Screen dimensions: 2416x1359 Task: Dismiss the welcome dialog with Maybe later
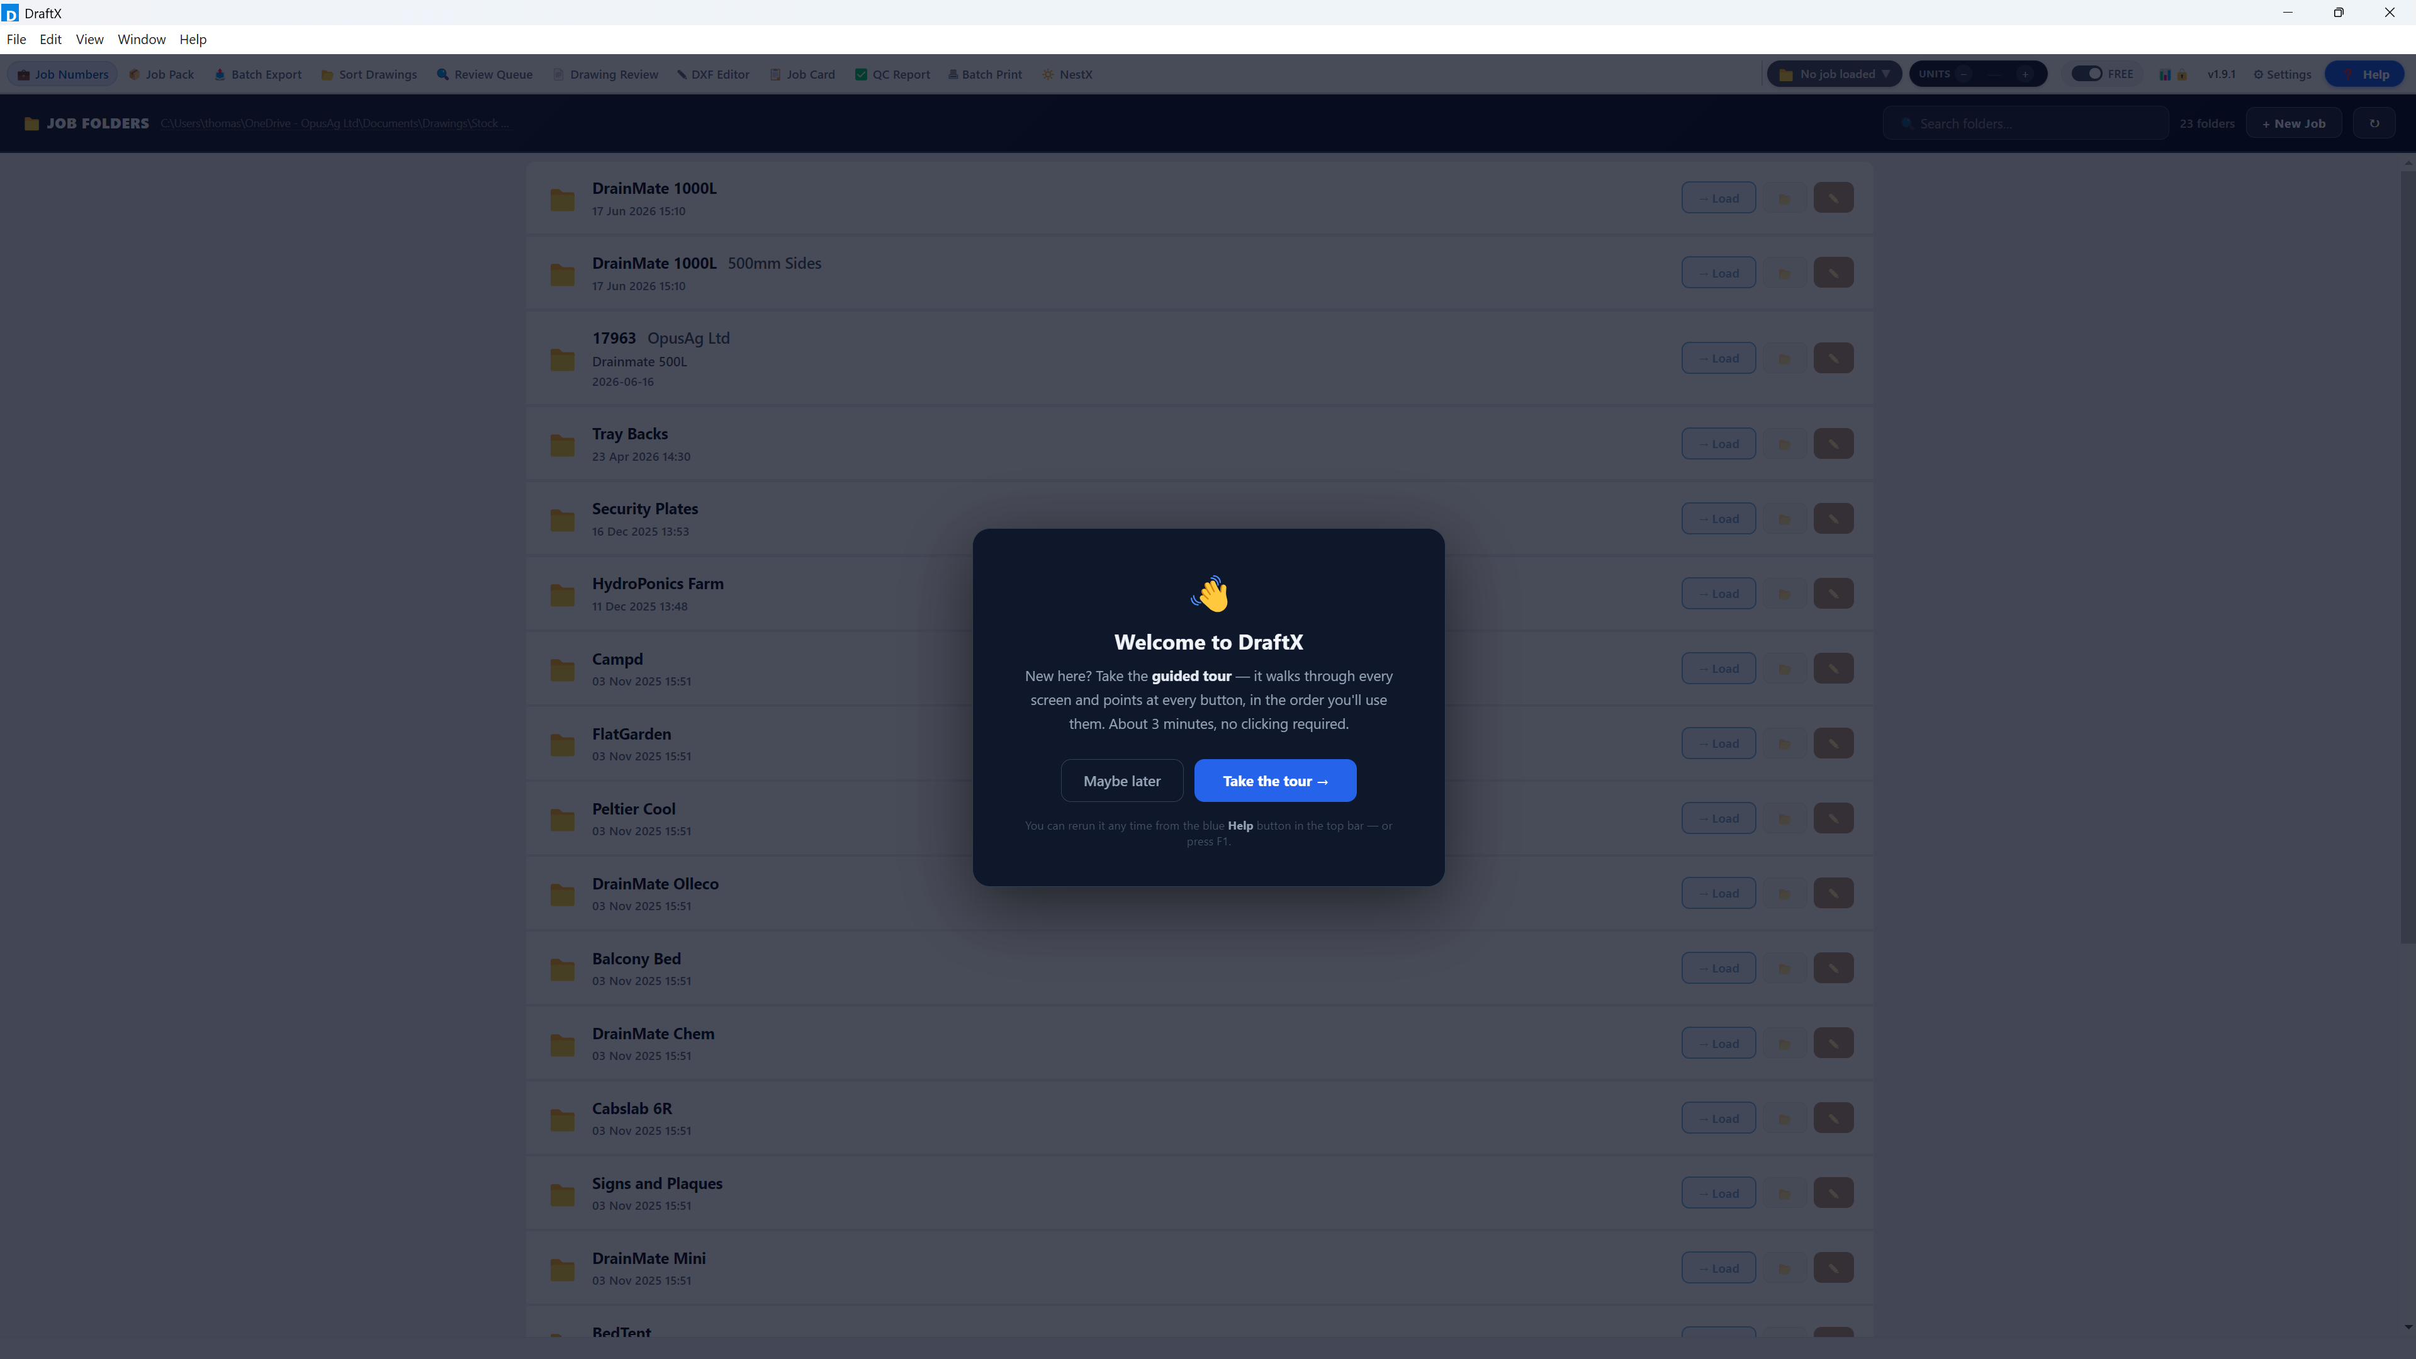click(1121, 781)
